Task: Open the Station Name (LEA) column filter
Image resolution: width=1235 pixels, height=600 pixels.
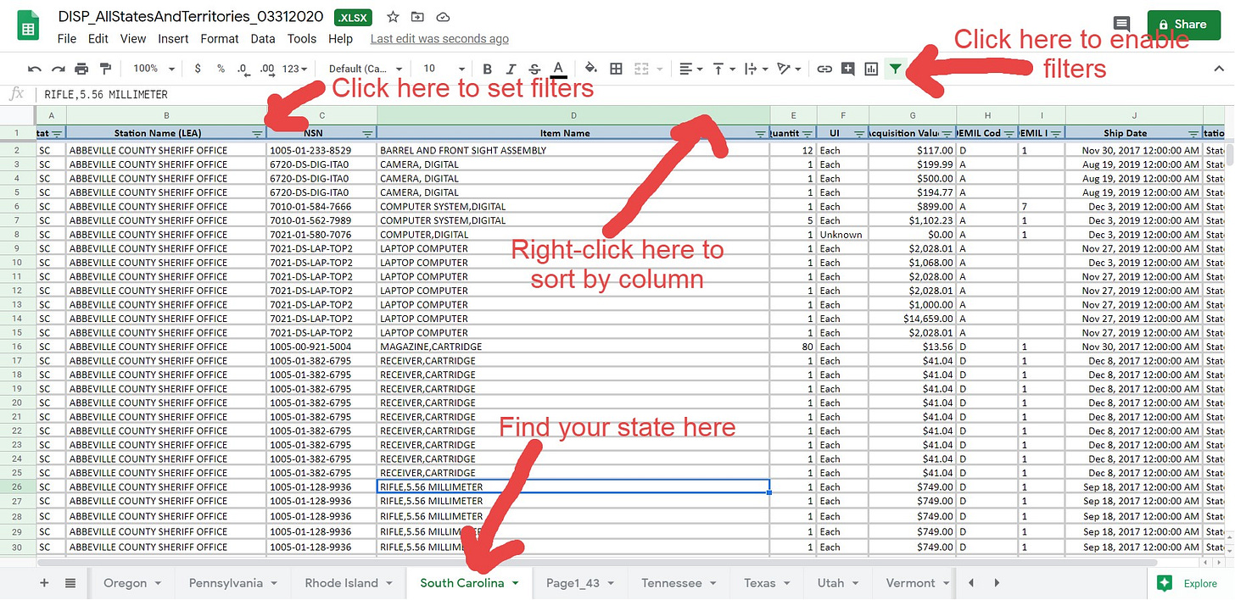Action: (257, 134)
